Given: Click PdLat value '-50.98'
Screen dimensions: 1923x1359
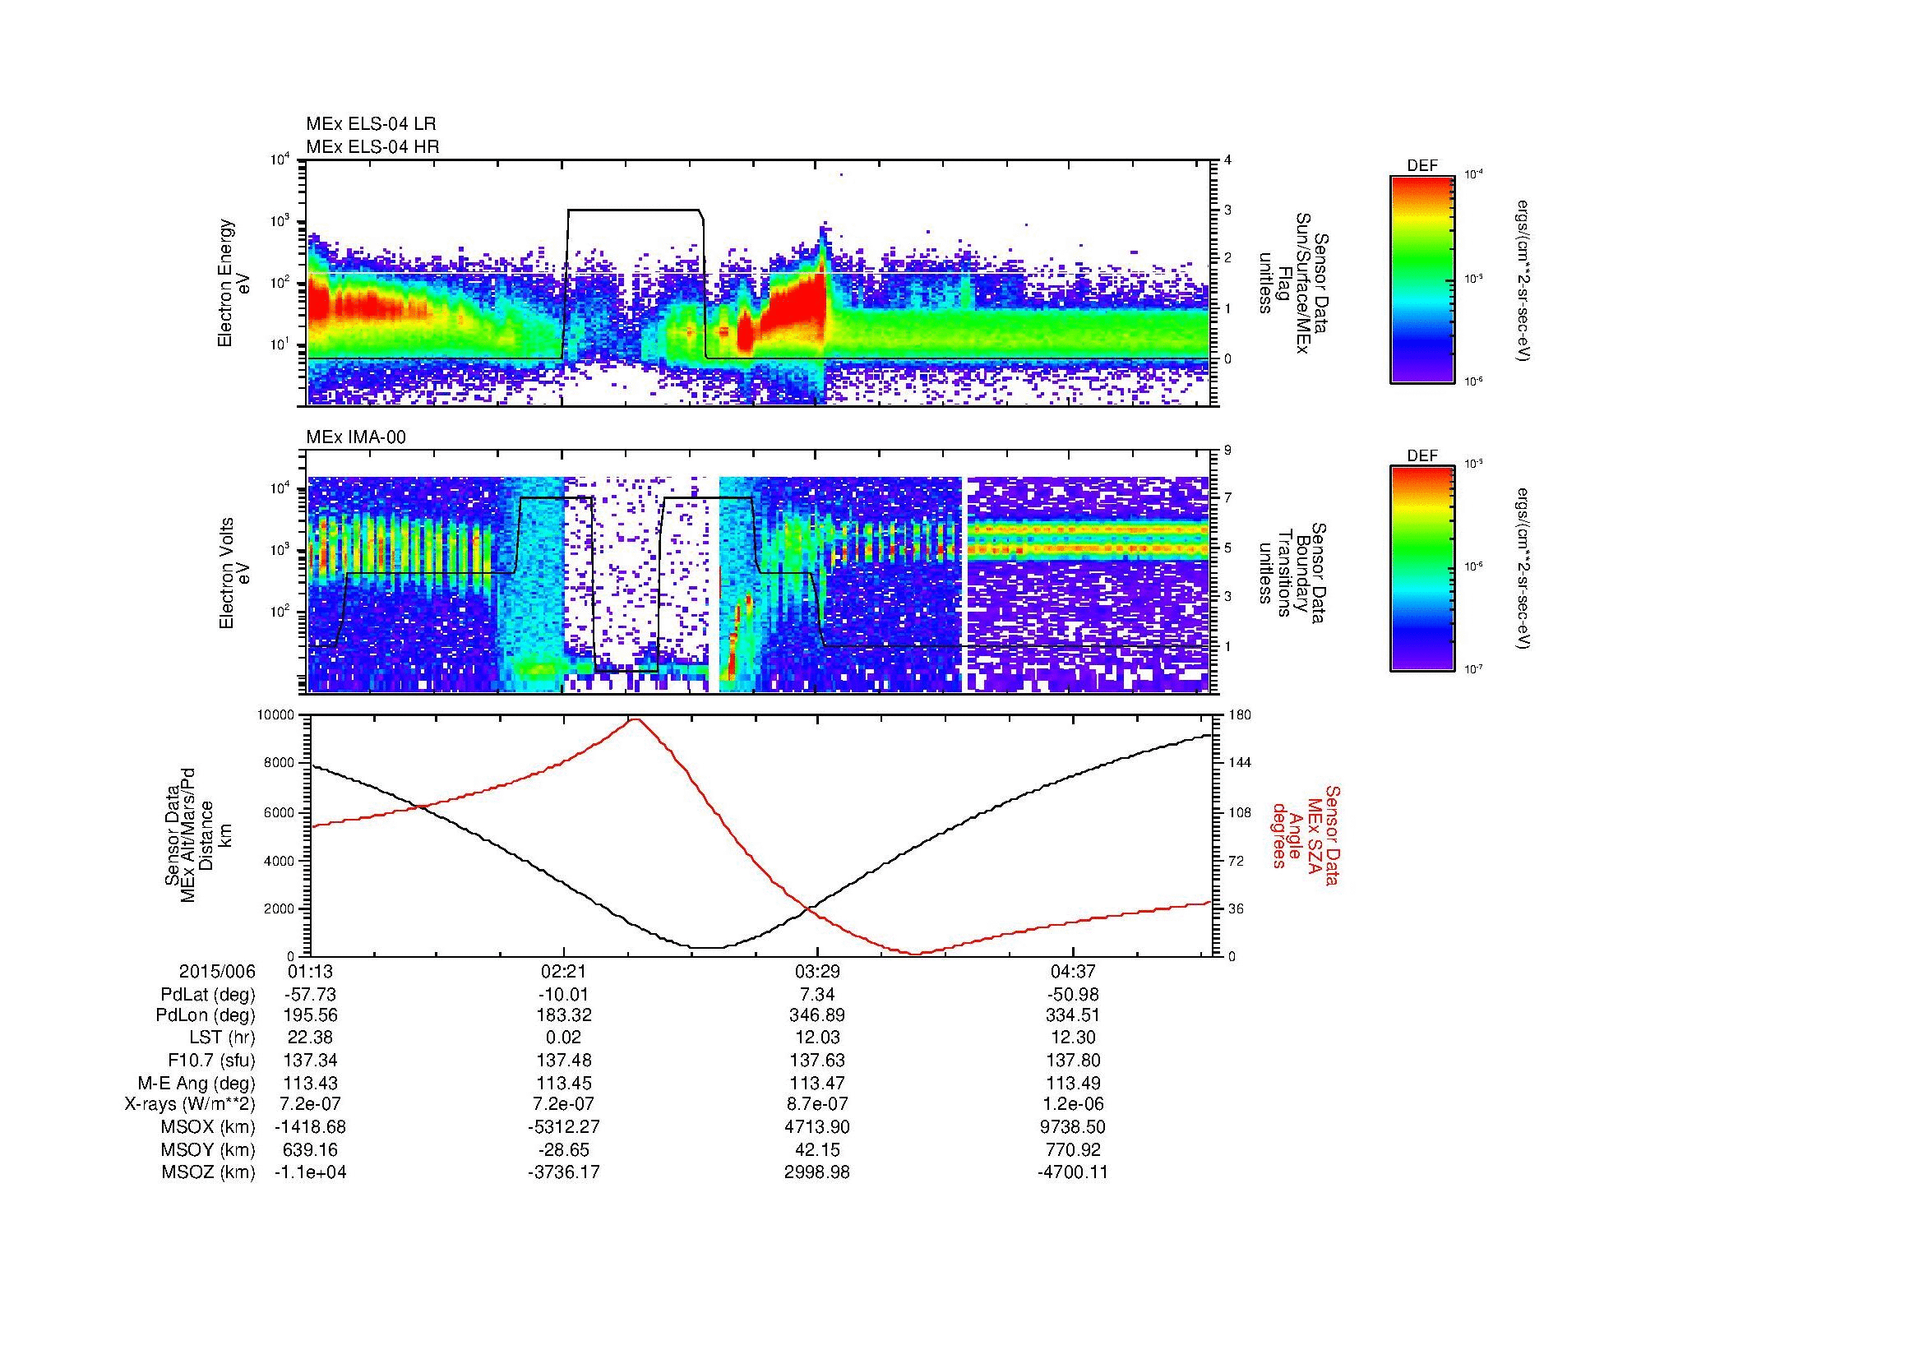Looking at the screenshot, I should 1073,995.
